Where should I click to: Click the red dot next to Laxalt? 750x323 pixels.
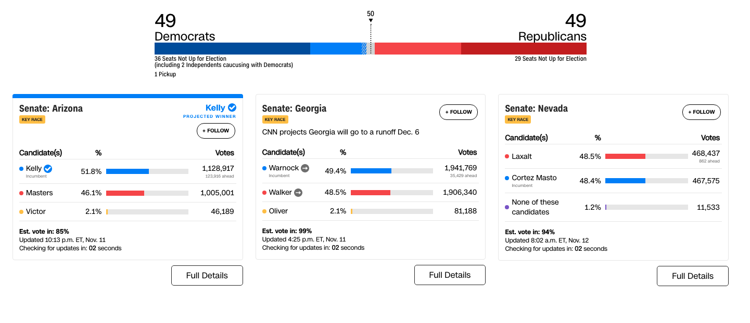point(507,156)
